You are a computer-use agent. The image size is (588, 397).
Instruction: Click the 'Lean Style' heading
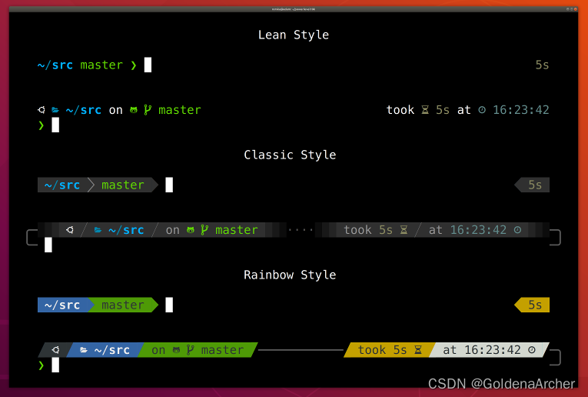point(294,35)
